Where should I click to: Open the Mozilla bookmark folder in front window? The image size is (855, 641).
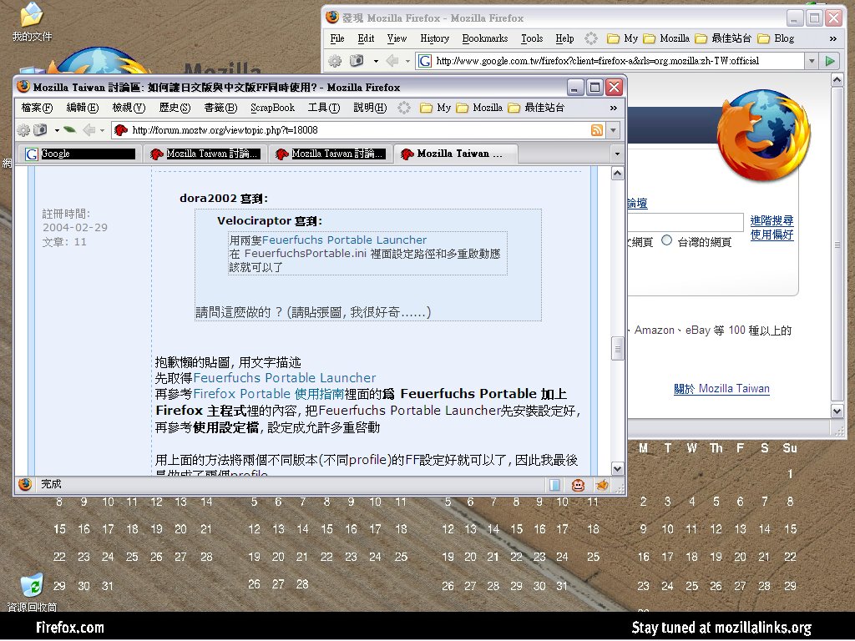pos(479,108)
